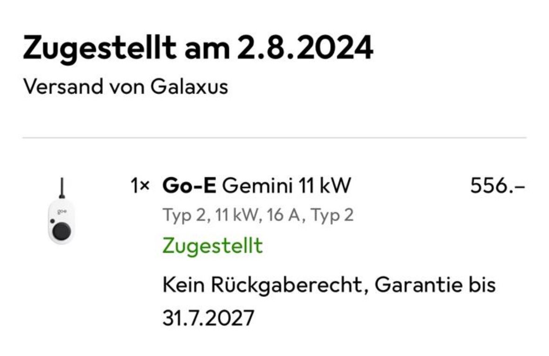The height and width of the screenshot is (356, 549).
Task: Open the Gemini 11 kW product title
Action: pyautogui.click(x=285, y=187)
